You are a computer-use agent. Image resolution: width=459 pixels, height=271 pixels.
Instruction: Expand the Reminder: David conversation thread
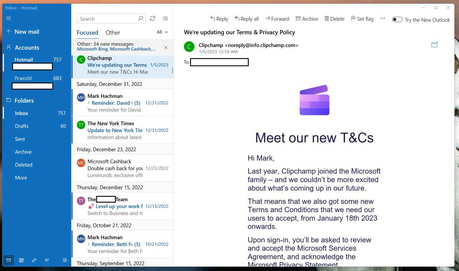89,103
